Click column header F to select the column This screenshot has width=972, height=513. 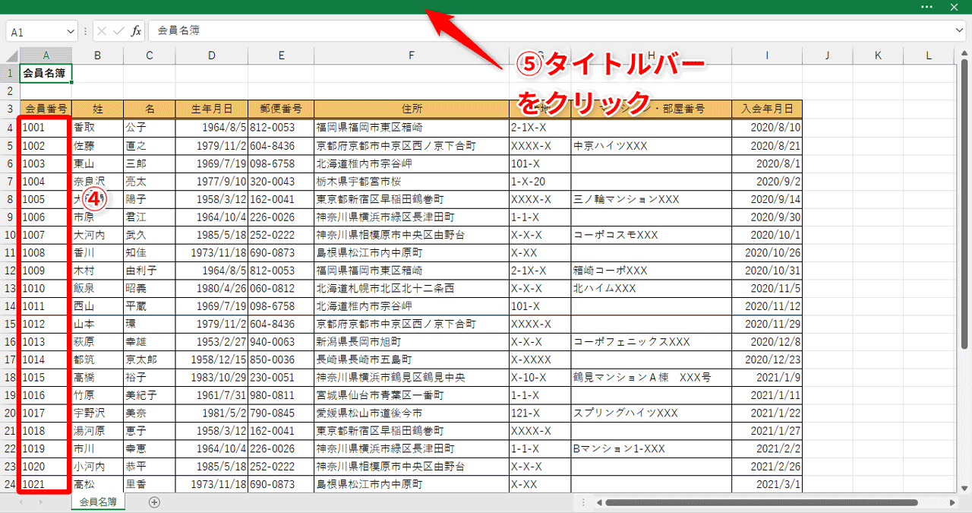pyautogui.click(x=411, y=55)
